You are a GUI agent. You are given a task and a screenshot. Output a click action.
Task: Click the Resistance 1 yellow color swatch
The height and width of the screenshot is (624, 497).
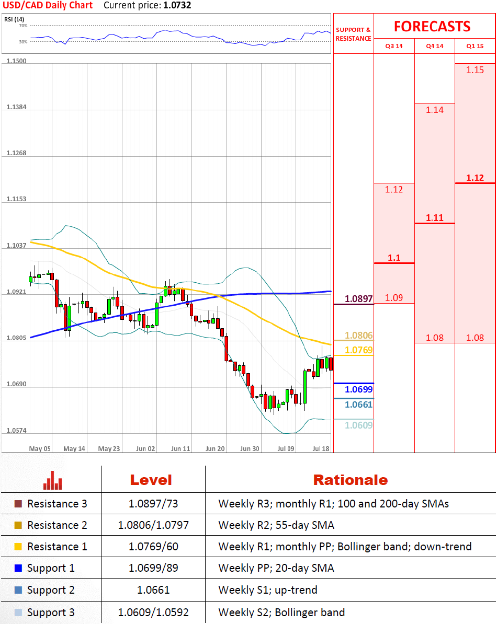[x=18, y=547]
